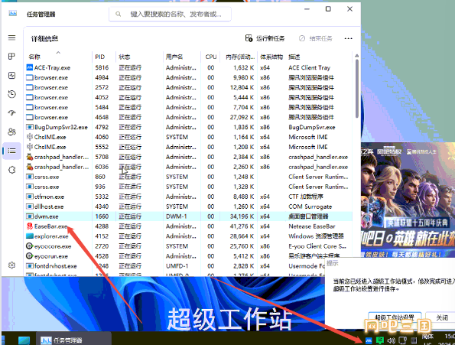Select the dwm.exe process row
This screenshot has height=345, width=455.
(189, 216)
